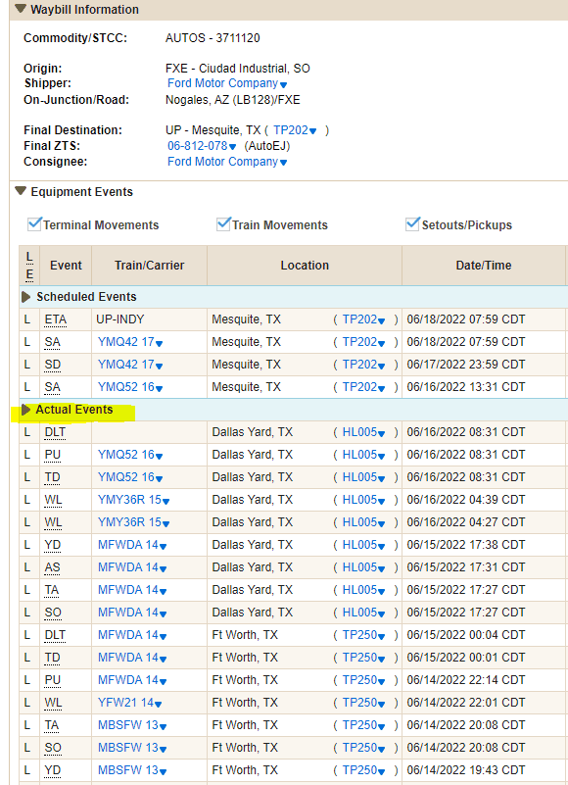Click the Event column header

point(66,266)
